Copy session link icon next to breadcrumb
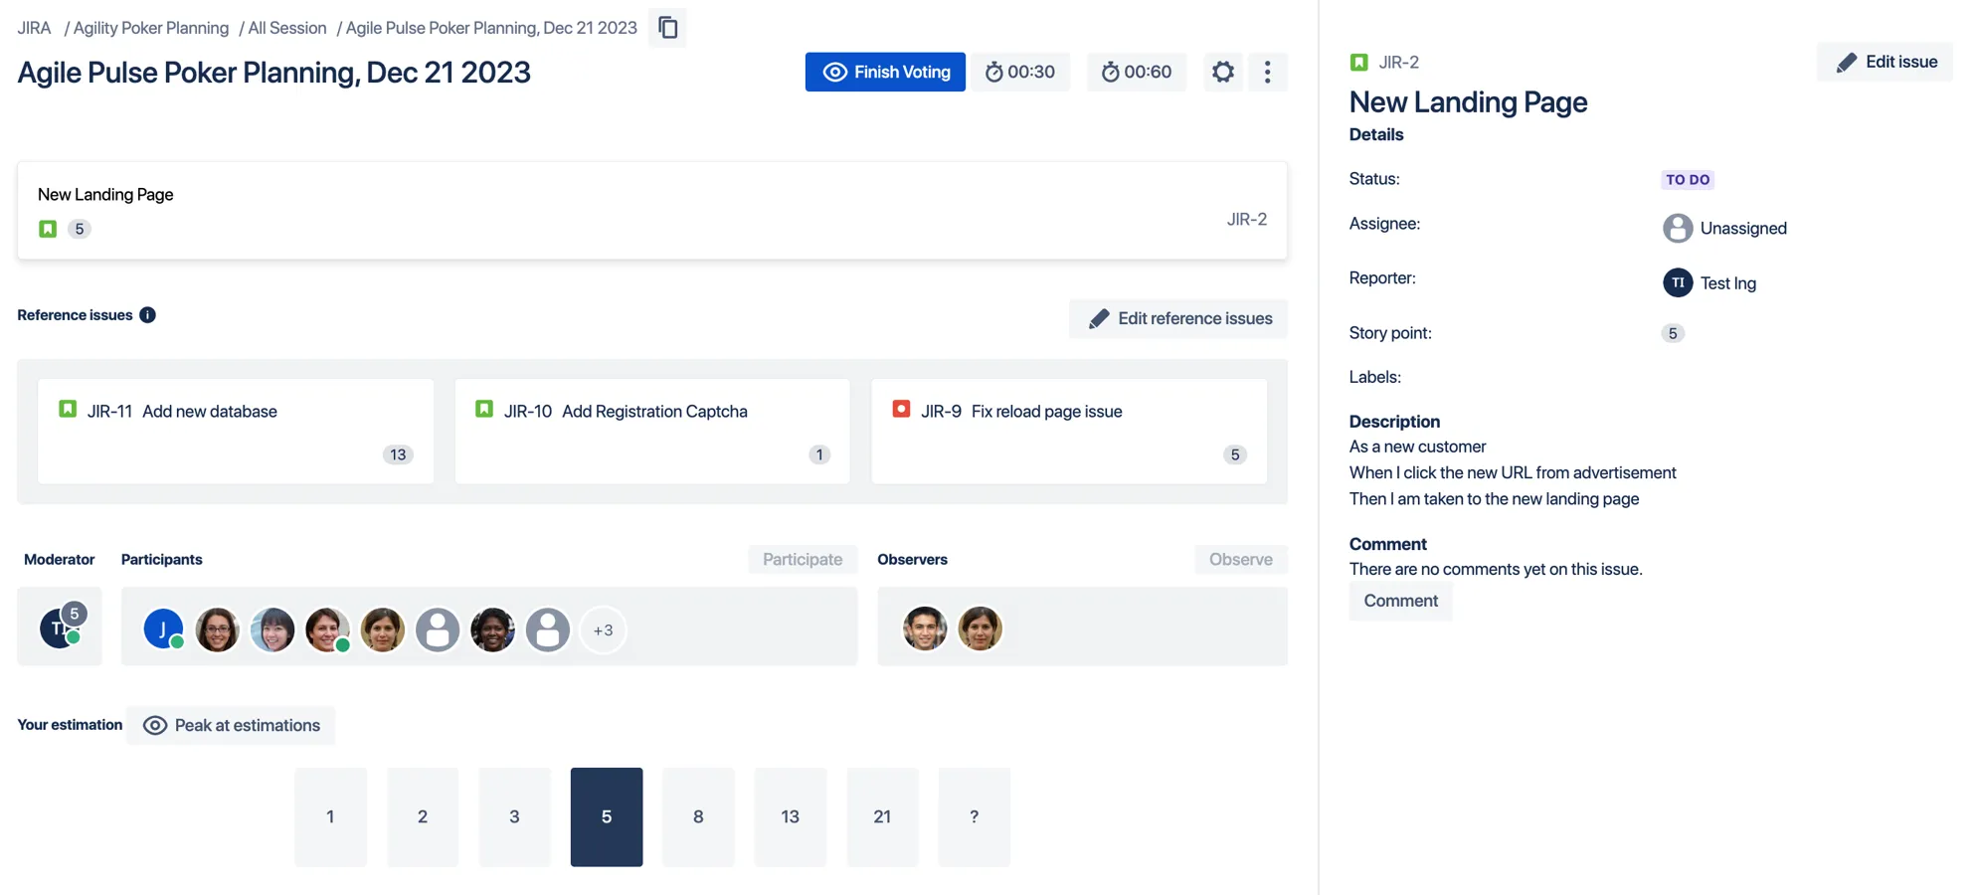1977x895 pixels. pyautogui.click(x=668, y=28)
